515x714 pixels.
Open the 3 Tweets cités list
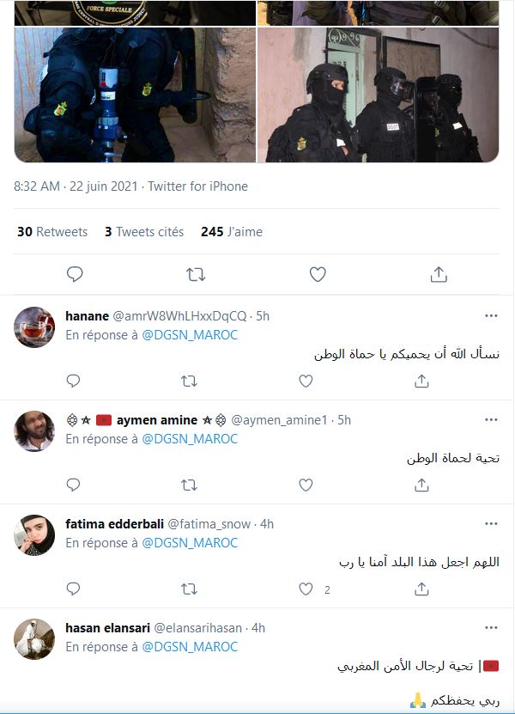point(144,232)
